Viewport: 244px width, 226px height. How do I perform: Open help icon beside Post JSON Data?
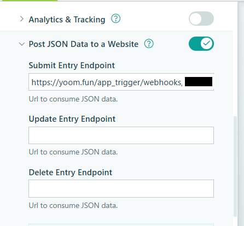click(x=149, y=44)
